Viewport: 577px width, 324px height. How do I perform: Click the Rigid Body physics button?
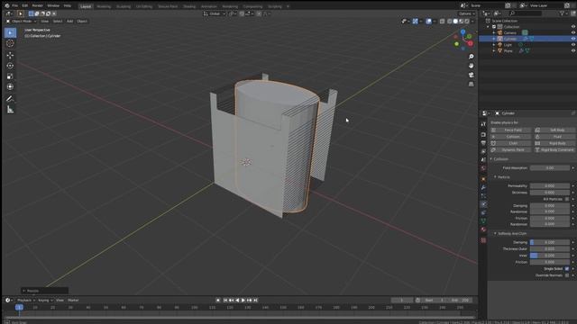coord(555,143)
